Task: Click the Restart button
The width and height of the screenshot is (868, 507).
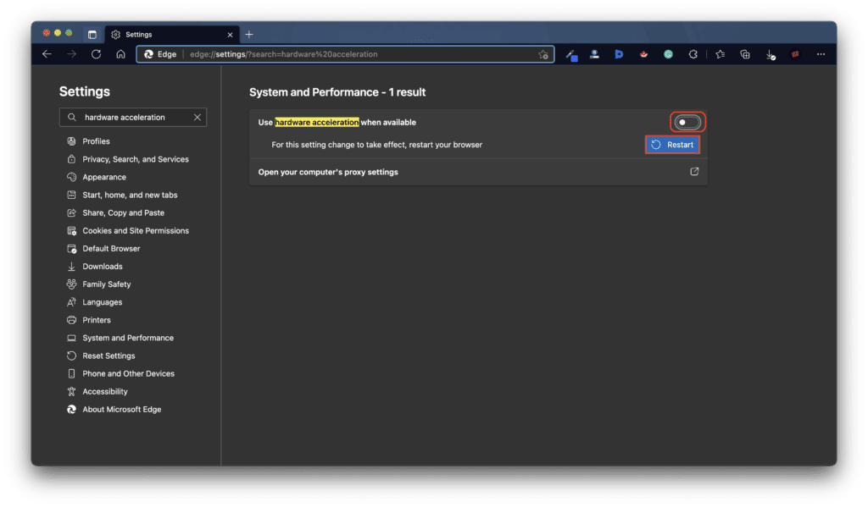Action: [x=673, y=144]
